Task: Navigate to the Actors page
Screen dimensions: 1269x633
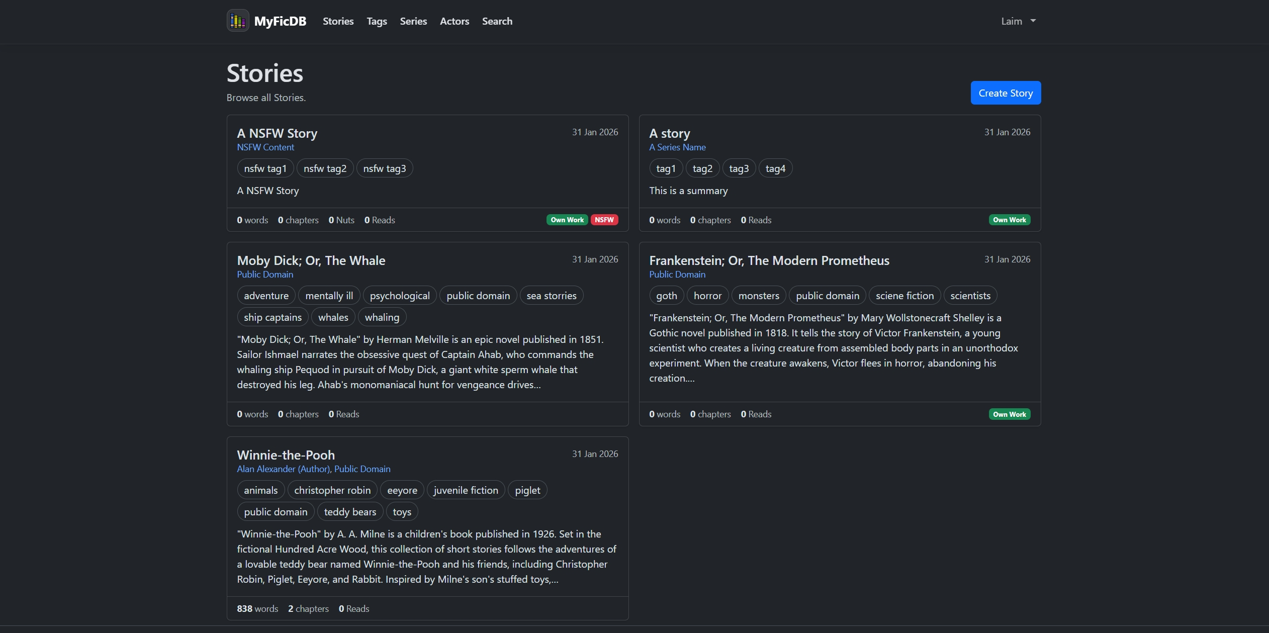Action: point(454,21)
